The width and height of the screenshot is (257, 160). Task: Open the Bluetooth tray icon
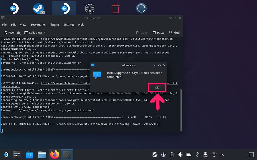[197, 155]
